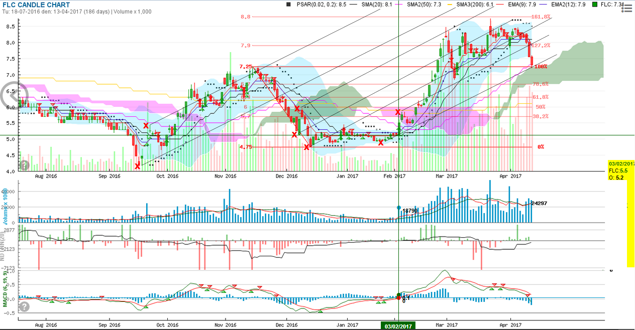Click the 8.5 price axis value
The width and height of the screenshot is (635, 330).
coord(11,27)
